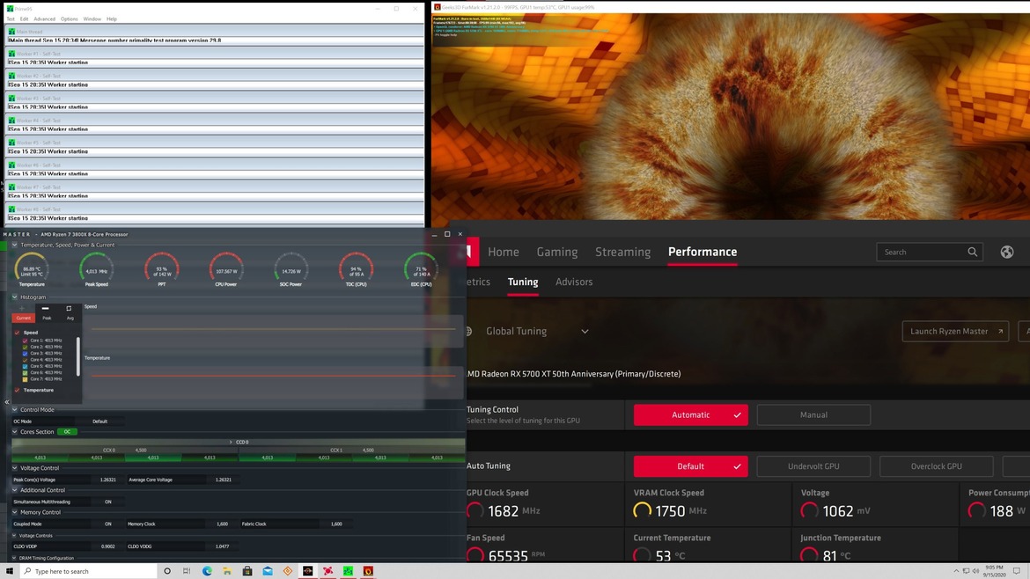Screen dimensions: 1030x579
Task: Toggle the Core 3 checkbox in histogram legend
Action: (x=25, y=353)
